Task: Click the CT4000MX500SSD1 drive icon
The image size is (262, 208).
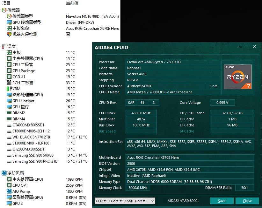Action: tap(9, 125)
